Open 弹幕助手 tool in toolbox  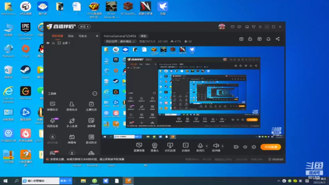click(x=53, y=106)
